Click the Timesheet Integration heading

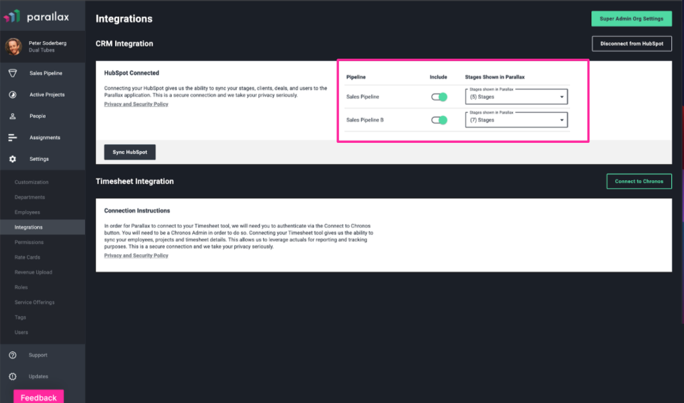134,181
